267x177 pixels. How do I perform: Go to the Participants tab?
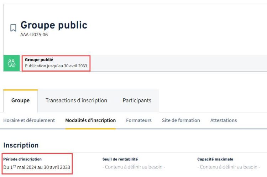pos(137,100)
